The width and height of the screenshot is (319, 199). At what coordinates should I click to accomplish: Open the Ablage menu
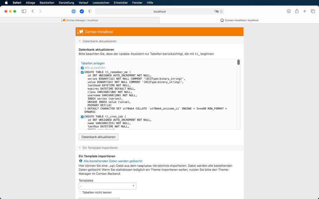click(x=30, y=3)
